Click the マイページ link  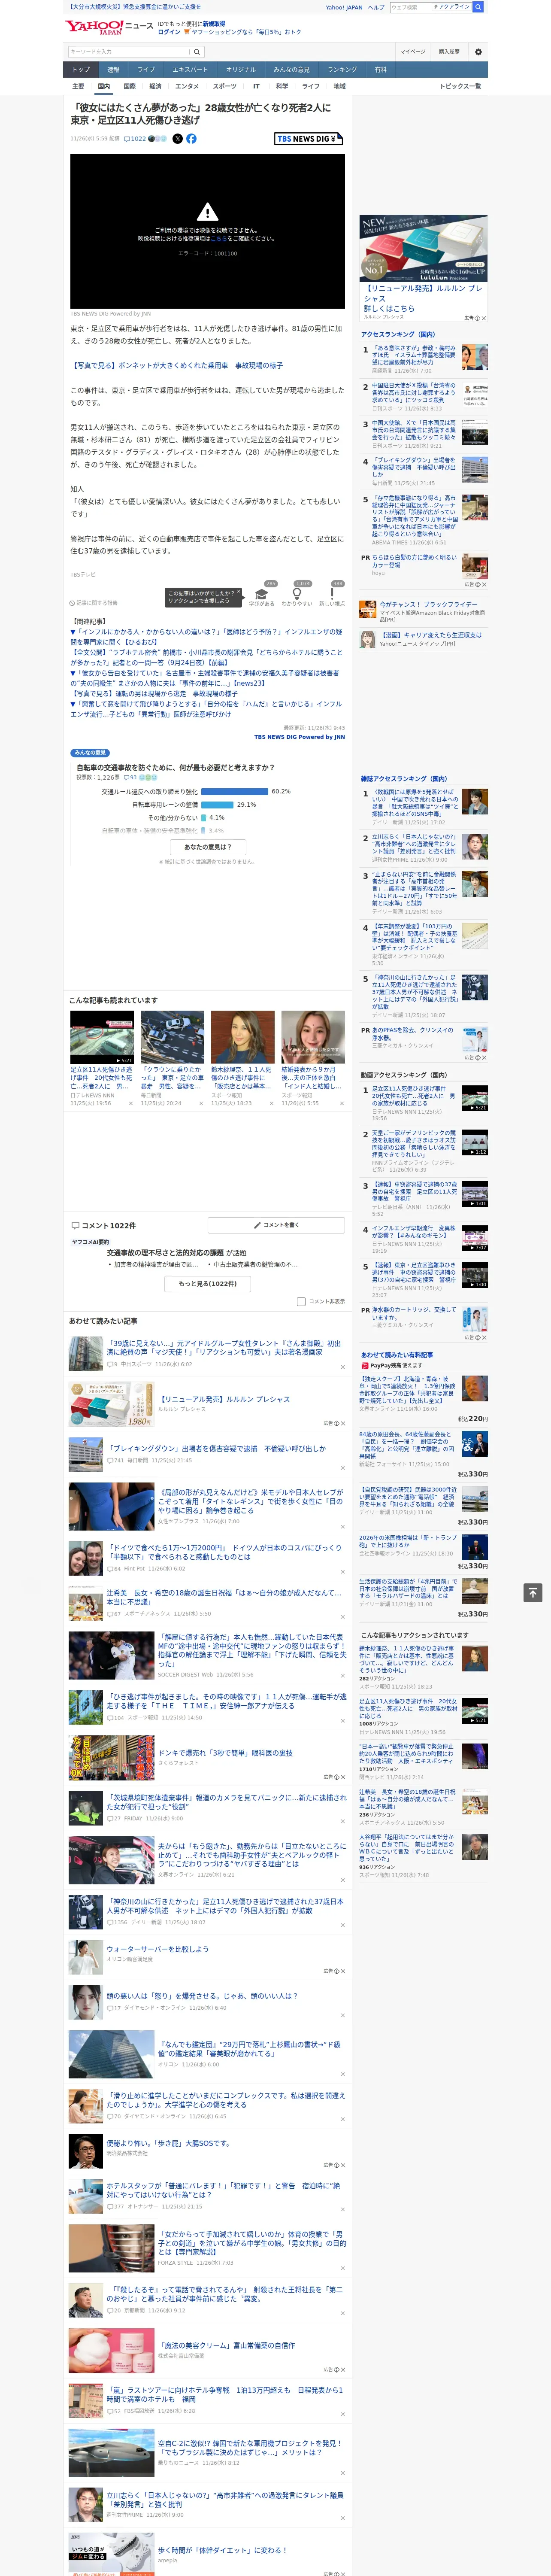pyautogui.click(x=412, y=51)
